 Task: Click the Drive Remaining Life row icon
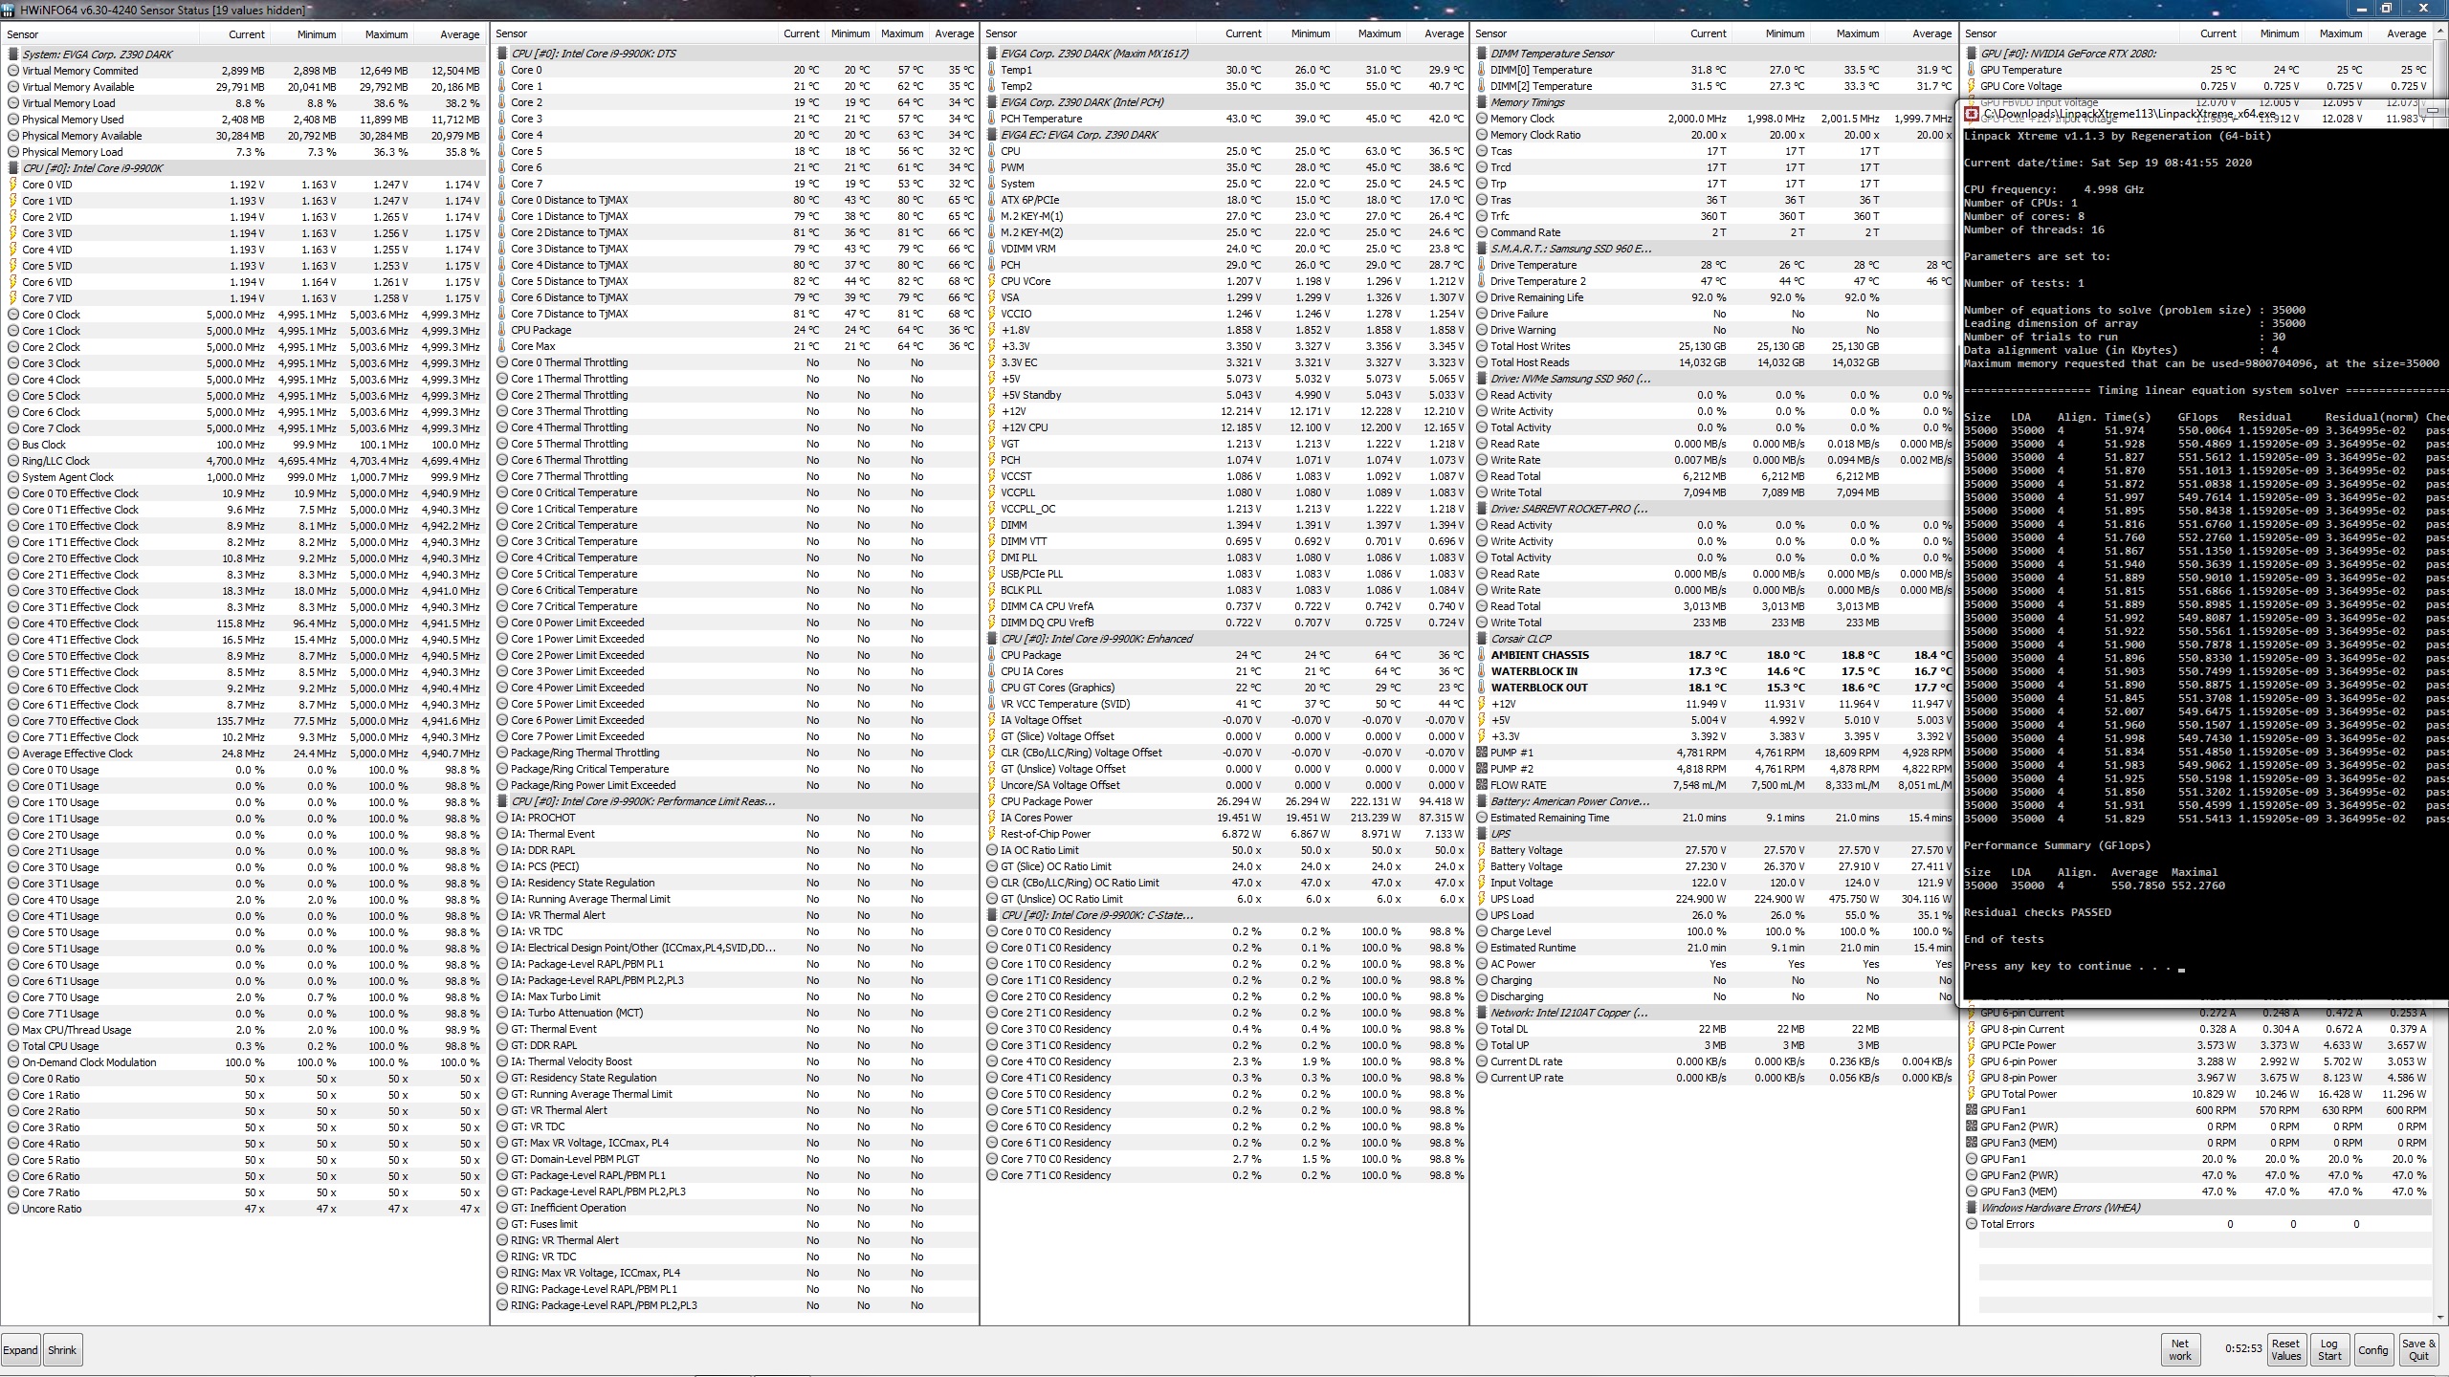click(1483, 297)
